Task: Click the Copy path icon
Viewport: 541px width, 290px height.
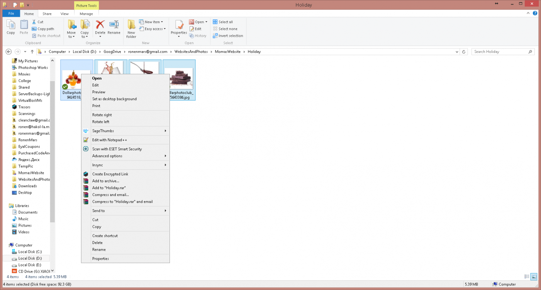Action: pyautogui.click(x=34, y=29)
